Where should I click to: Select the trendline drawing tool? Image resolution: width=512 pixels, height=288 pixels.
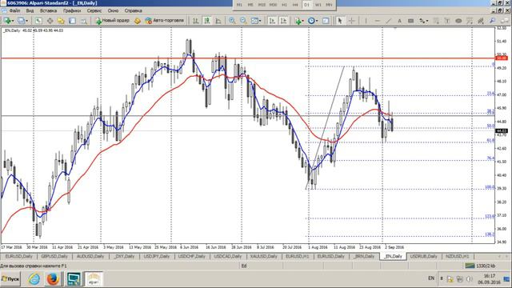pos(388,21)
